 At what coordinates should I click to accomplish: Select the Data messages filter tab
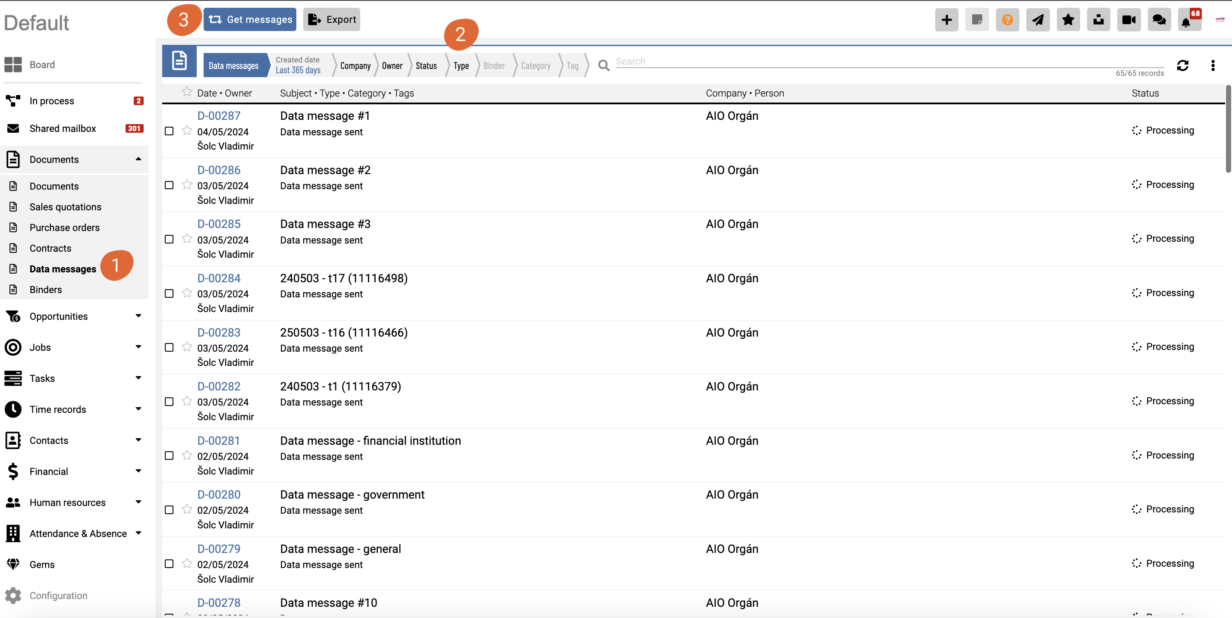pos(233,66)
